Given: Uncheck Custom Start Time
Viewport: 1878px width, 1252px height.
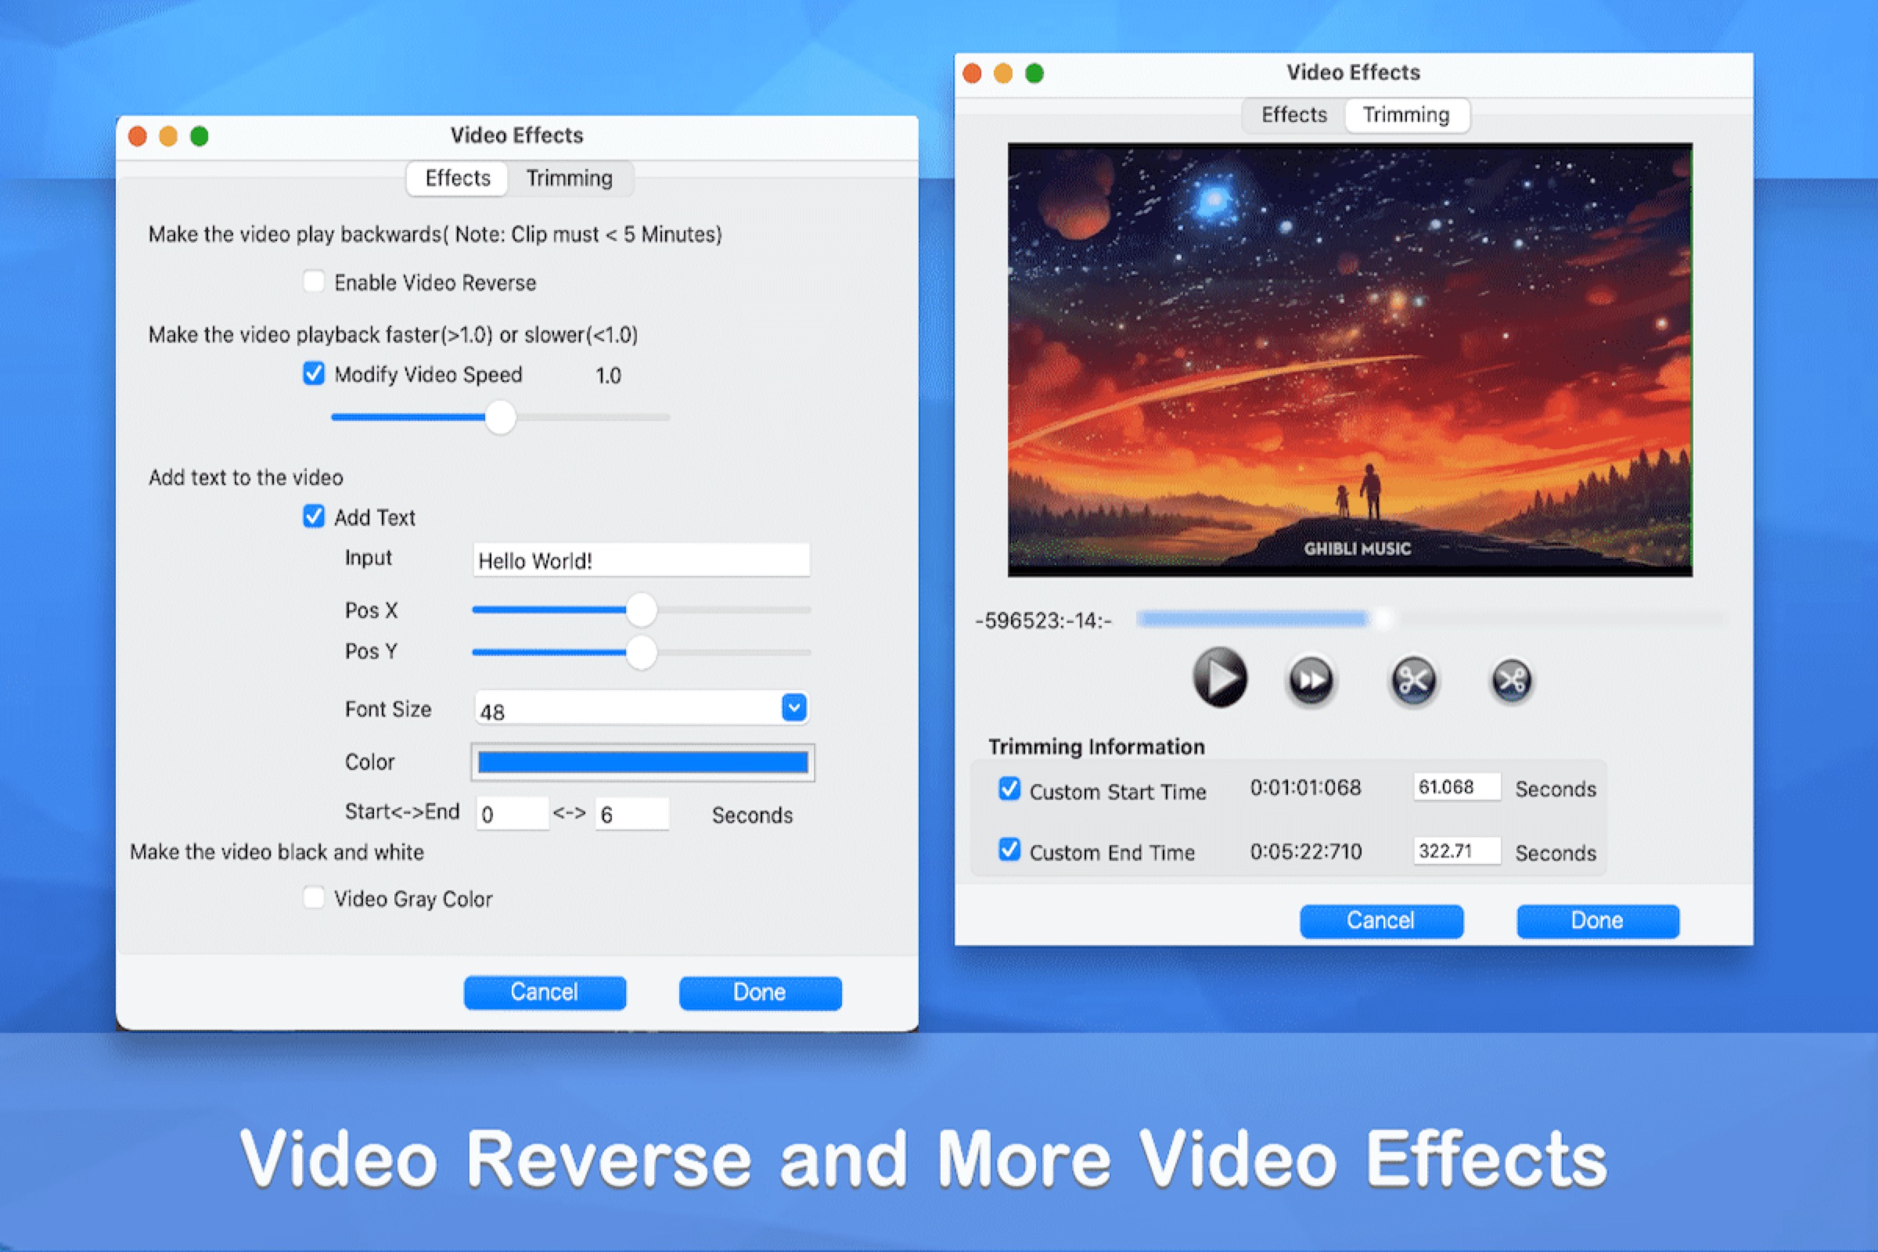Looking at the screenshot, I should 1009,789.
